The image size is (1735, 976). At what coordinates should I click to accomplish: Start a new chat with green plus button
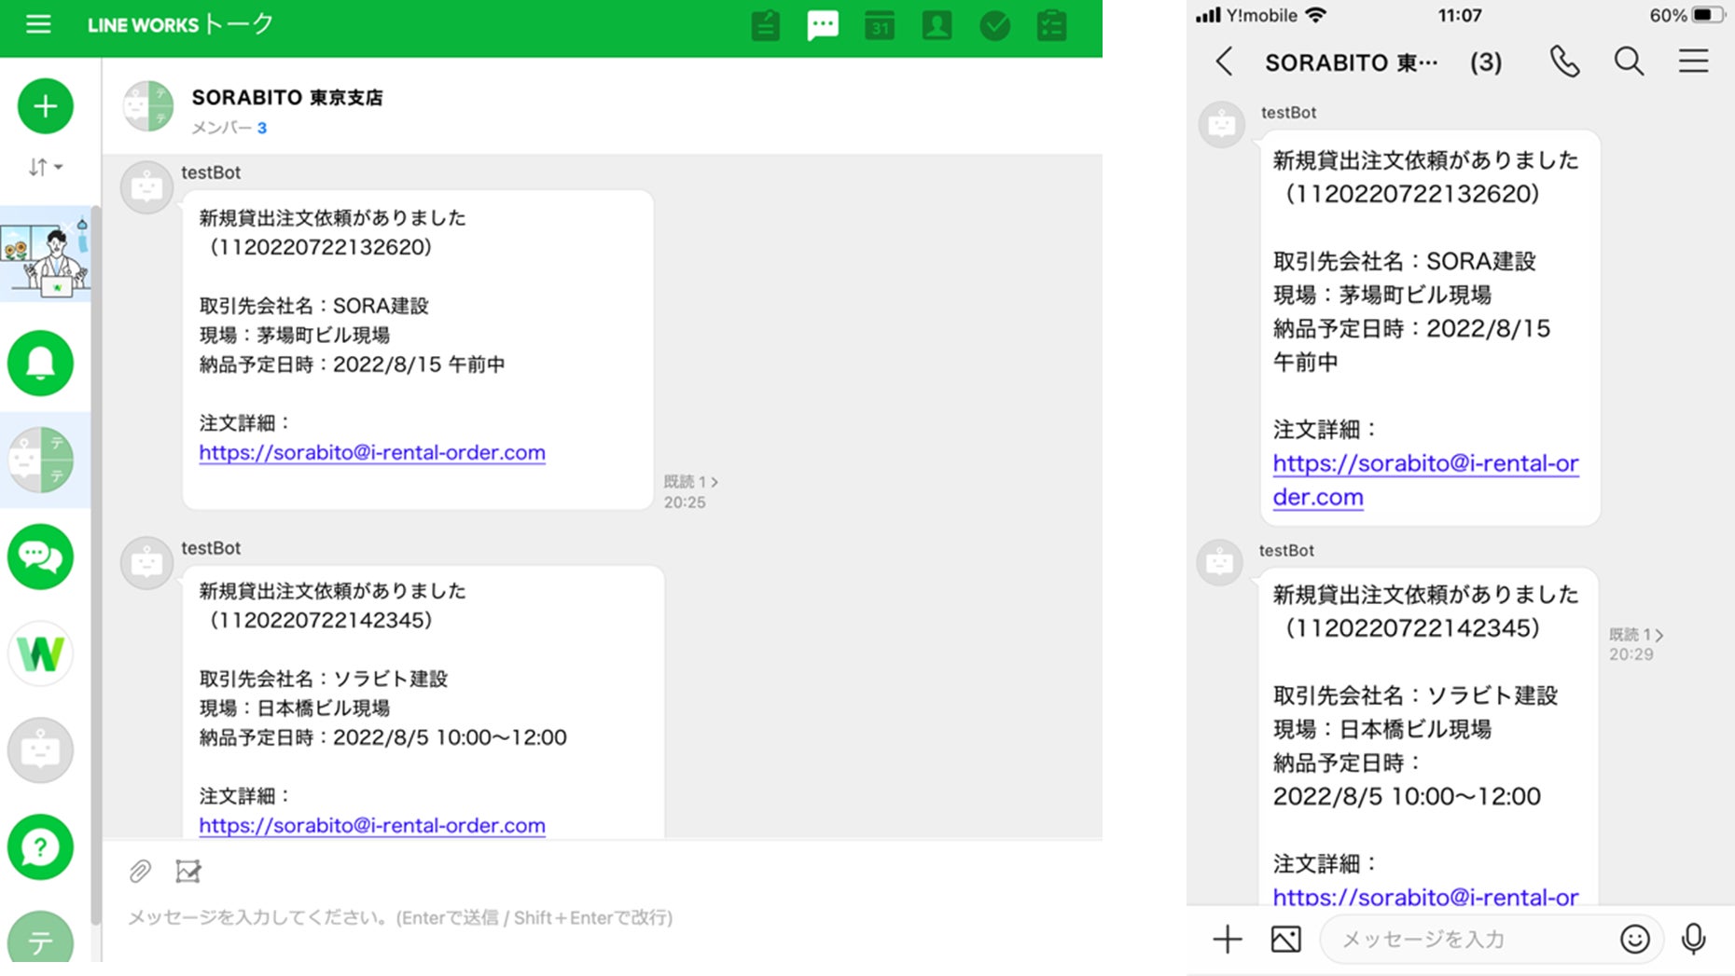pyautogui.click(x=45, y=106)
